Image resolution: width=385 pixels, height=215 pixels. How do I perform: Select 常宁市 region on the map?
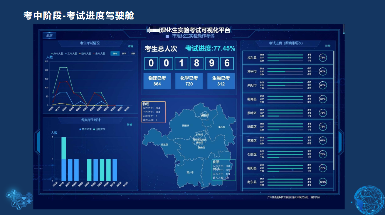190,172
